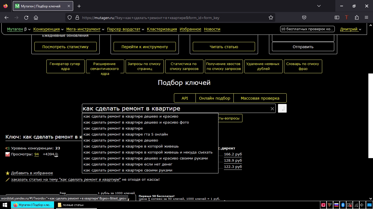
Task: Select suggestion ending 'если нет денег'
Action: pos(150,164)
